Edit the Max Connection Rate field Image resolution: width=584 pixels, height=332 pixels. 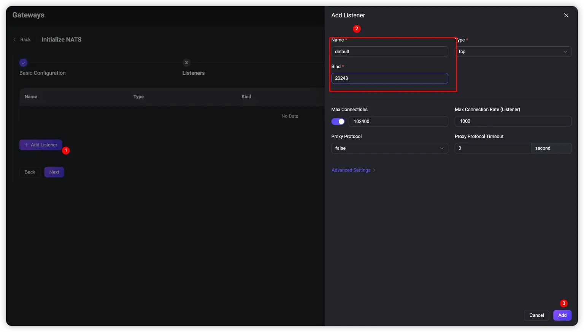(x=513, y=121)
